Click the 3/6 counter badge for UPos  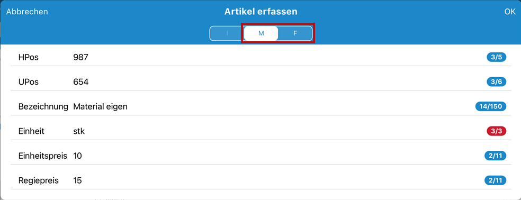pos(497,82)
